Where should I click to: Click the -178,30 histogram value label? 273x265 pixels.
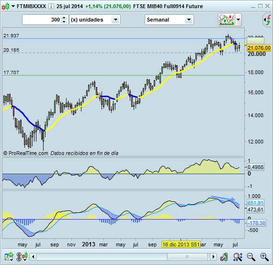pyautogui.click(x=256, y=223)
